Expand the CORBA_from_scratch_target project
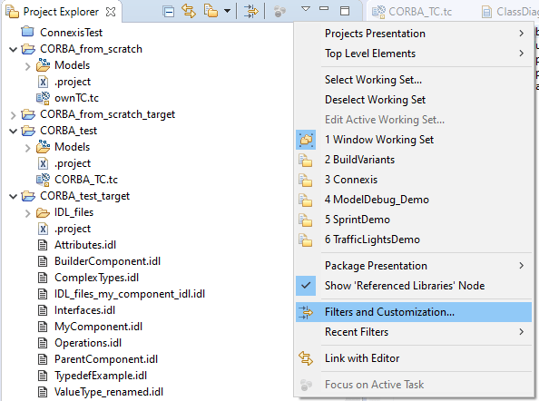Image resolution: width=539 pixels, height=401 pixels. pyautogui.click(x=13, y=115)
